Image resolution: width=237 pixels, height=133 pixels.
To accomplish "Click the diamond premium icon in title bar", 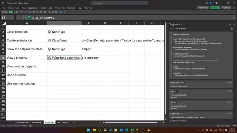I will point(216,3).
